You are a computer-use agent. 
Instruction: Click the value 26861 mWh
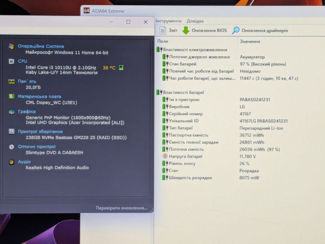(252, 142)
